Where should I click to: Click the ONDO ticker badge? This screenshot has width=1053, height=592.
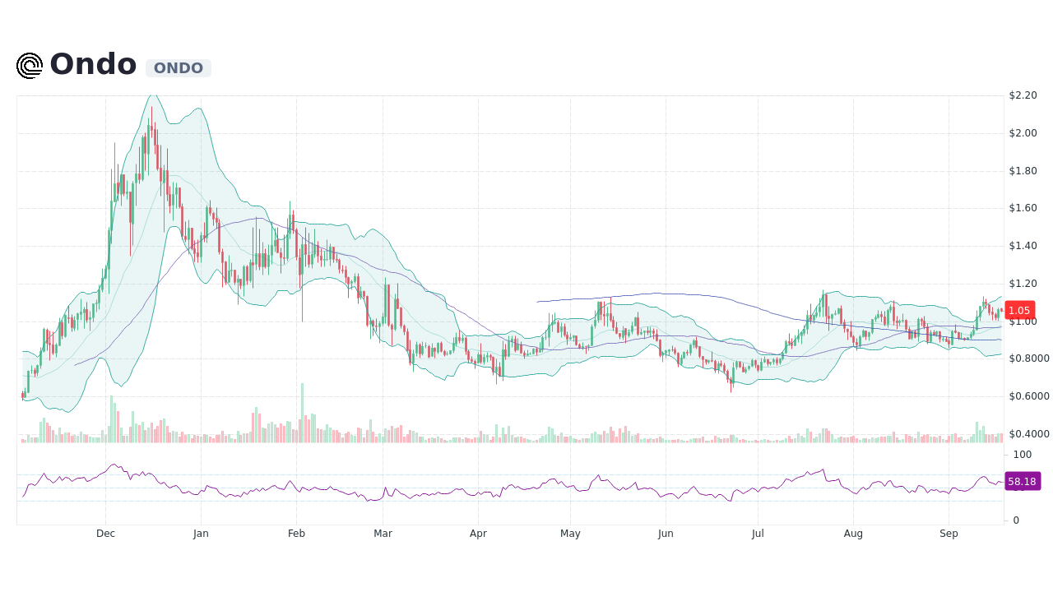(178, 68)
